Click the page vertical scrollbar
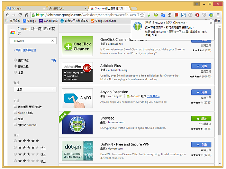226x169 pixels. 220,81
